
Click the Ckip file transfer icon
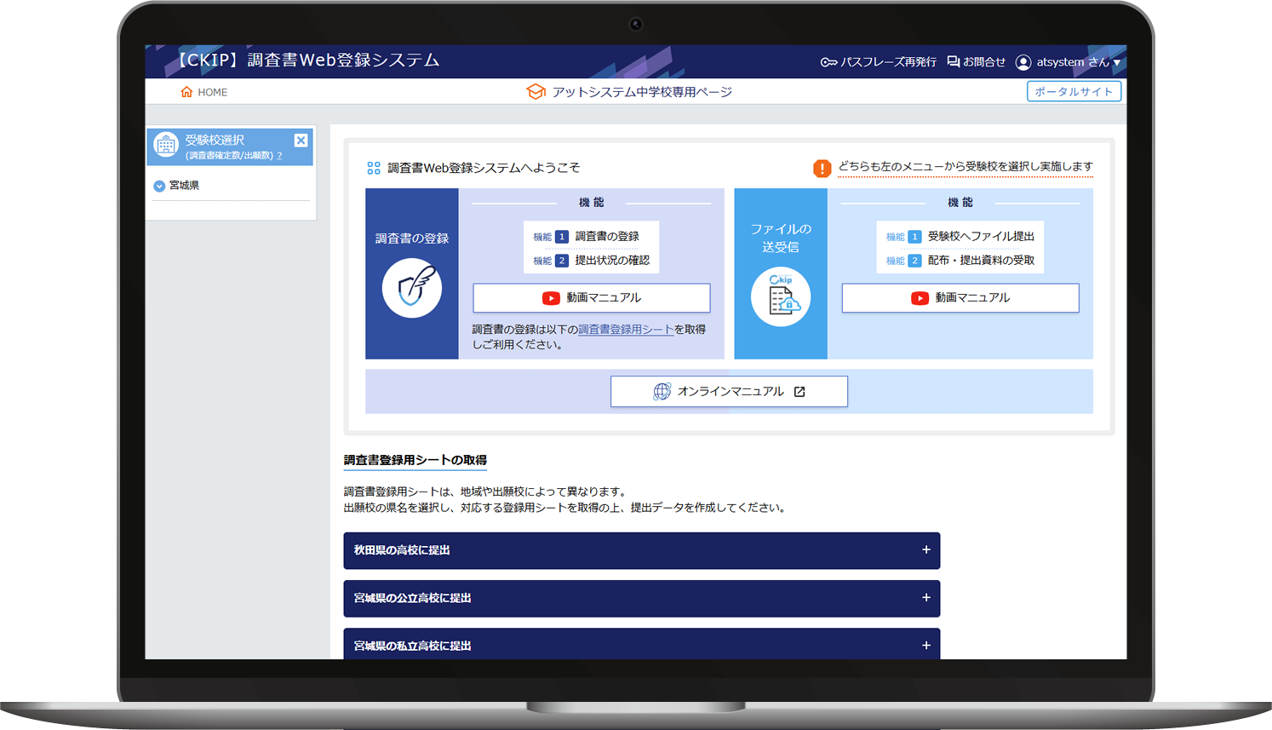(x=780, y=297)
